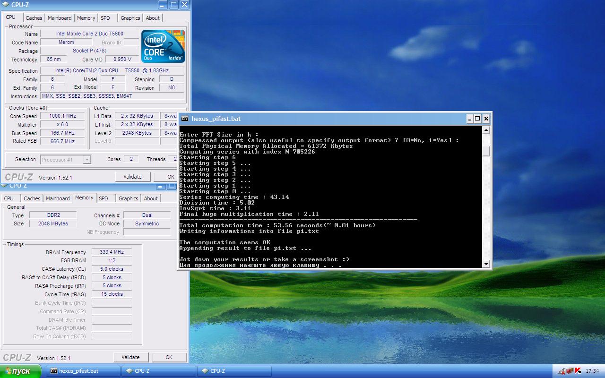605x378 pixels.
Task: Click the network computers tray icon
Action: [570, 371]
